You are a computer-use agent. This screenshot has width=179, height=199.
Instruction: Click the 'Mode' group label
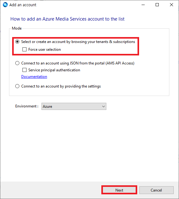pyautogui.click(x=17, y=28)
